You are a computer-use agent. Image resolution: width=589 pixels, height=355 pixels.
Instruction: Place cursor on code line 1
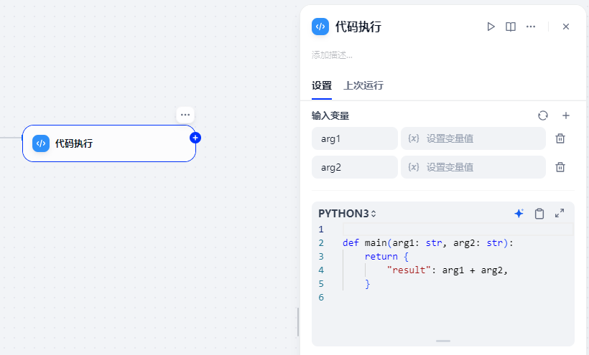click(458, 229)
